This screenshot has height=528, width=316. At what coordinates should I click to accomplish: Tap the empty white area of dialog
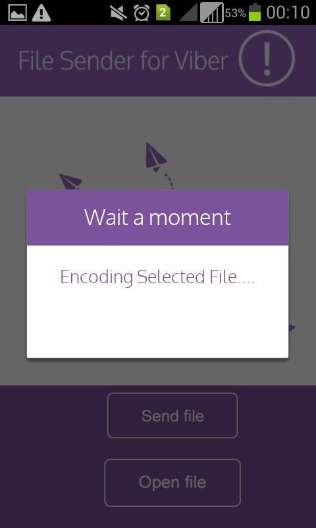(x=157, y=323)
